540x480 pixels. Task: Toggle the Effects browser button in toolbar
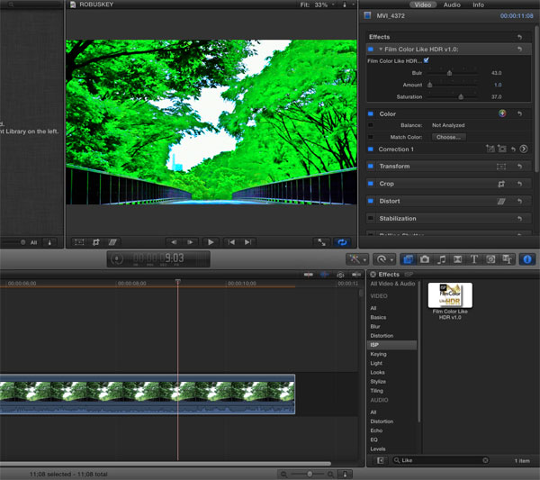click(408, 259)
